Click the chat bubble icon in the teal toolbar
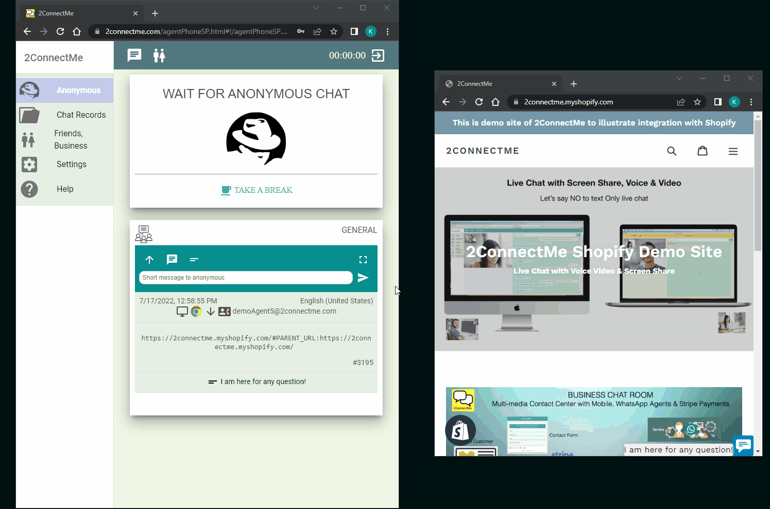This screenshot has width=770, height=509. pos(172,260)
